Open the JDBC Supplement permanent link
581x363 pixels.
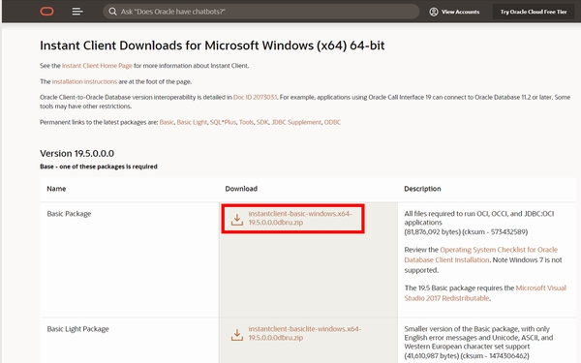[x=296, y=122]
